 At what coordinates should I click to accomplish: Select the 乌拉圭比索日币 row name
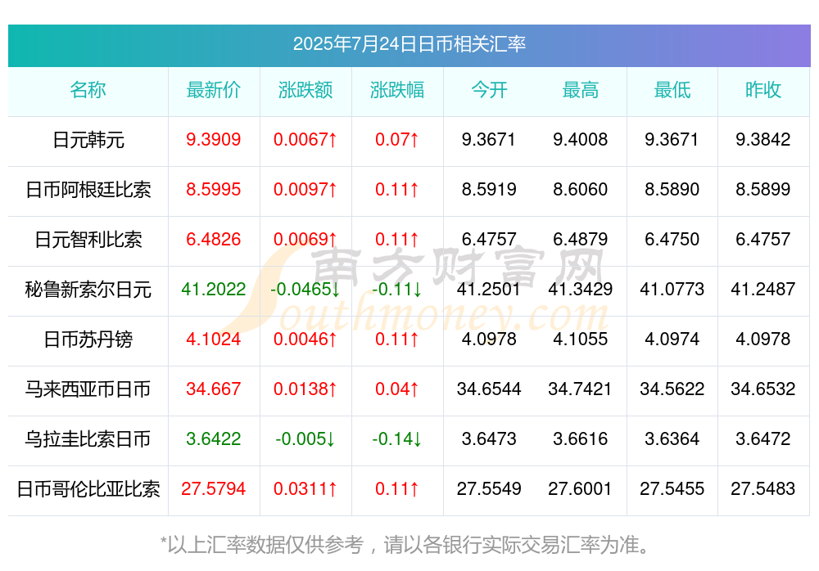point(88,439)
